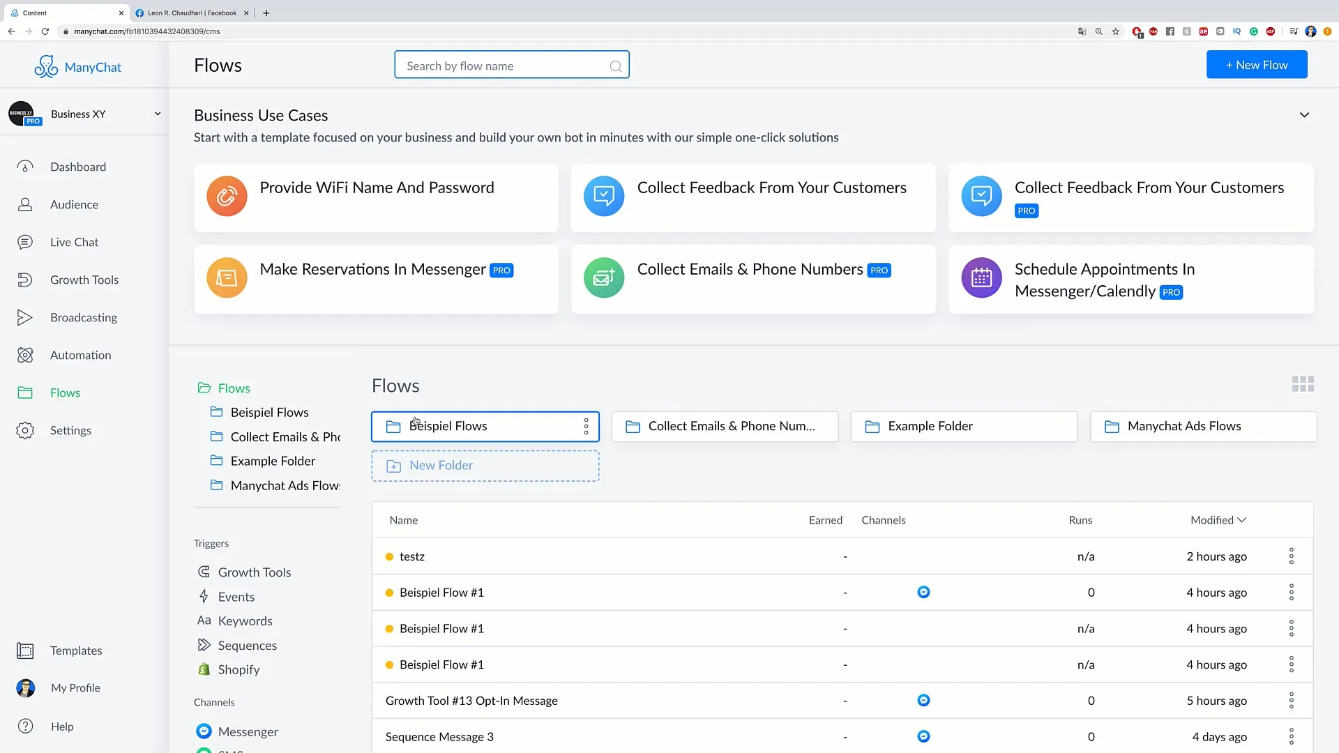Reload the page with browser refresh
This screenshot has width=1339, height=753.
point(45,31)
